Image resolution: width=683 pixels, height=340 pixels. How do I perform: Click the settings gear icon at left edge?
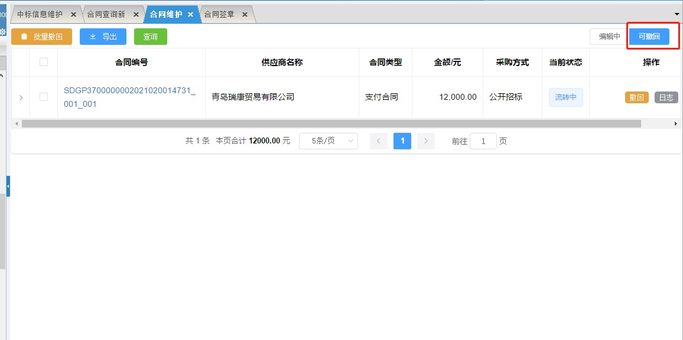(2, 32)
